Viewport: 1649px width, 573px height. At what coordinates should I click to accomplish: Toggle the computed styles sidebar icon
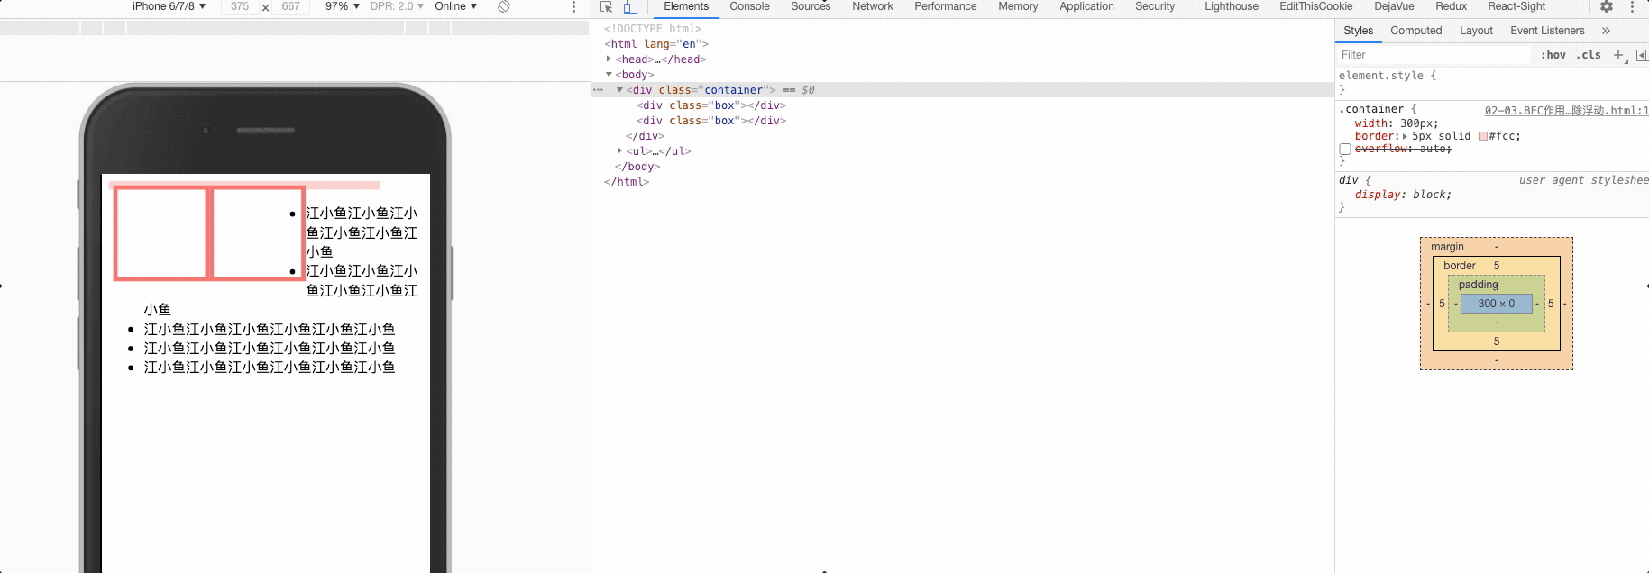pyautogui.click(x=1642, y=55)
